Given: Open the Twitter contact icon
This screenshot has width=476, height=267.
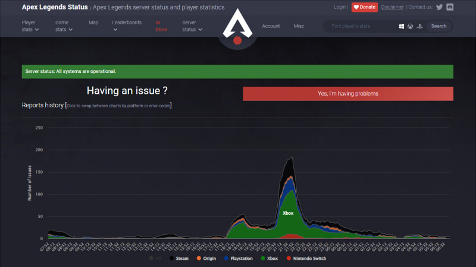Looking at the screenshot, I should (x=439, y=7).
